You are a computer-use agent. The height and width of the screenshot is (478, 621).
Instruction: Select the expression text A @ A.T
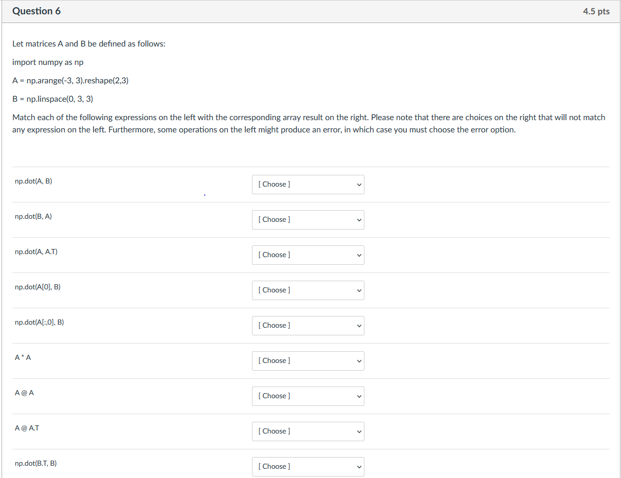coord(27,428)
